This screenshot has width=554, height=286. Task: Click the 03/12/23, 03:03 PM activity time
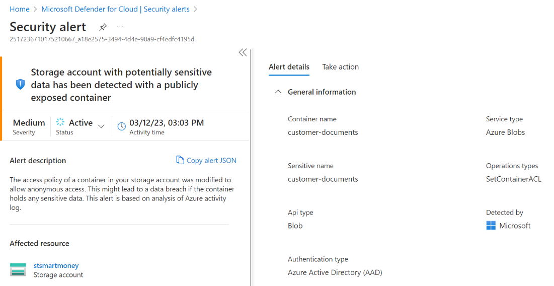[167, 123]
